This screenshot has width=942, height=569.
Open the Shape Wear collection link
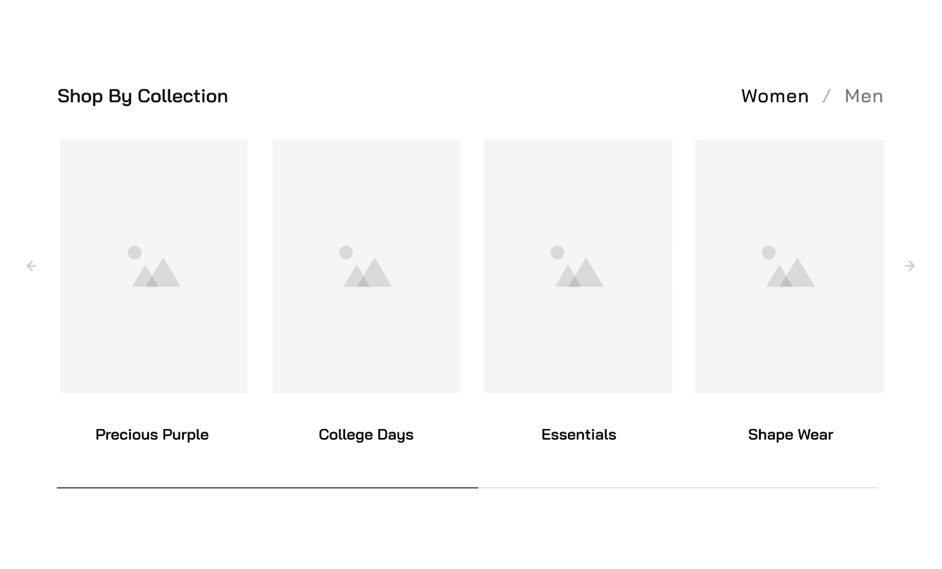tap(790, 435)
